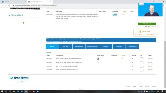The image size is (166, 93).
Task: Open the Windows Start menu
Action: click(x=2, y=91)
